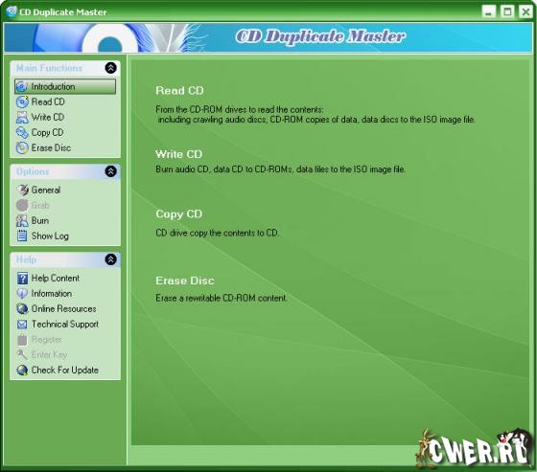Click the Erase Disc icon
Screen dimensions: 537x472
(22, 148)
